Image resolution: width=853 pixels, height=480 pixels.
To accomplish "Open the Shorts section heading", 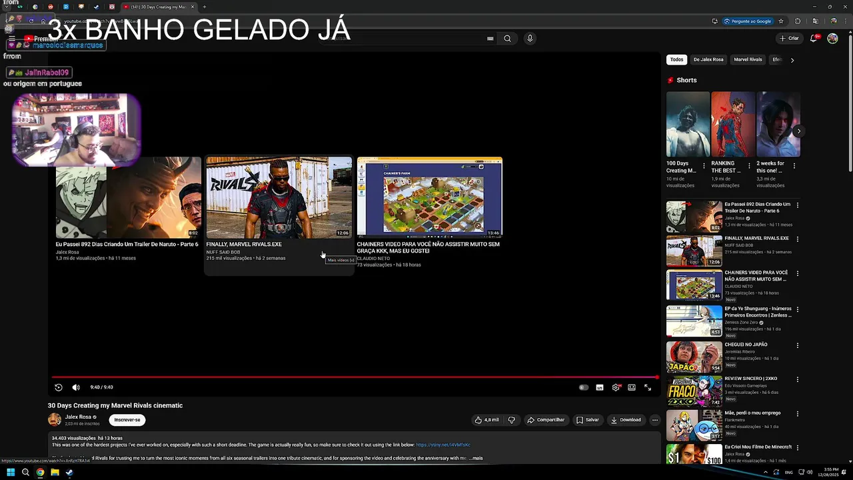I will pos(686,80).
